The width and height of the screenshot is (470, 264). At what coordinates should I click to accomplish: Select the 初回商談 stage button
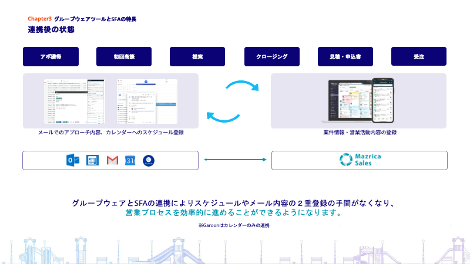coord(124,56)
